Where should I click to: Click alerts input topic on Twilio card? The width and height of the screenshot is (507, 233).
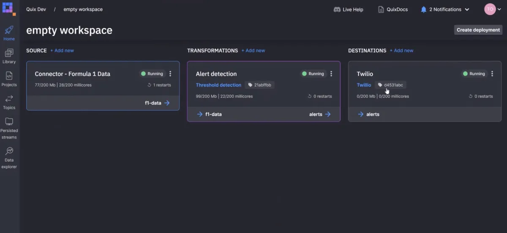click(x=368, y=114)
